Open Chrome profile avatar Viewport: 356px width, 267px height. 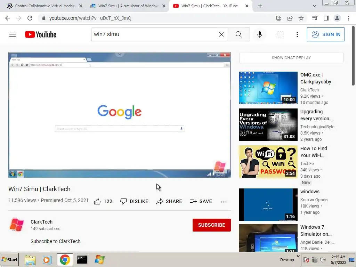337,18
